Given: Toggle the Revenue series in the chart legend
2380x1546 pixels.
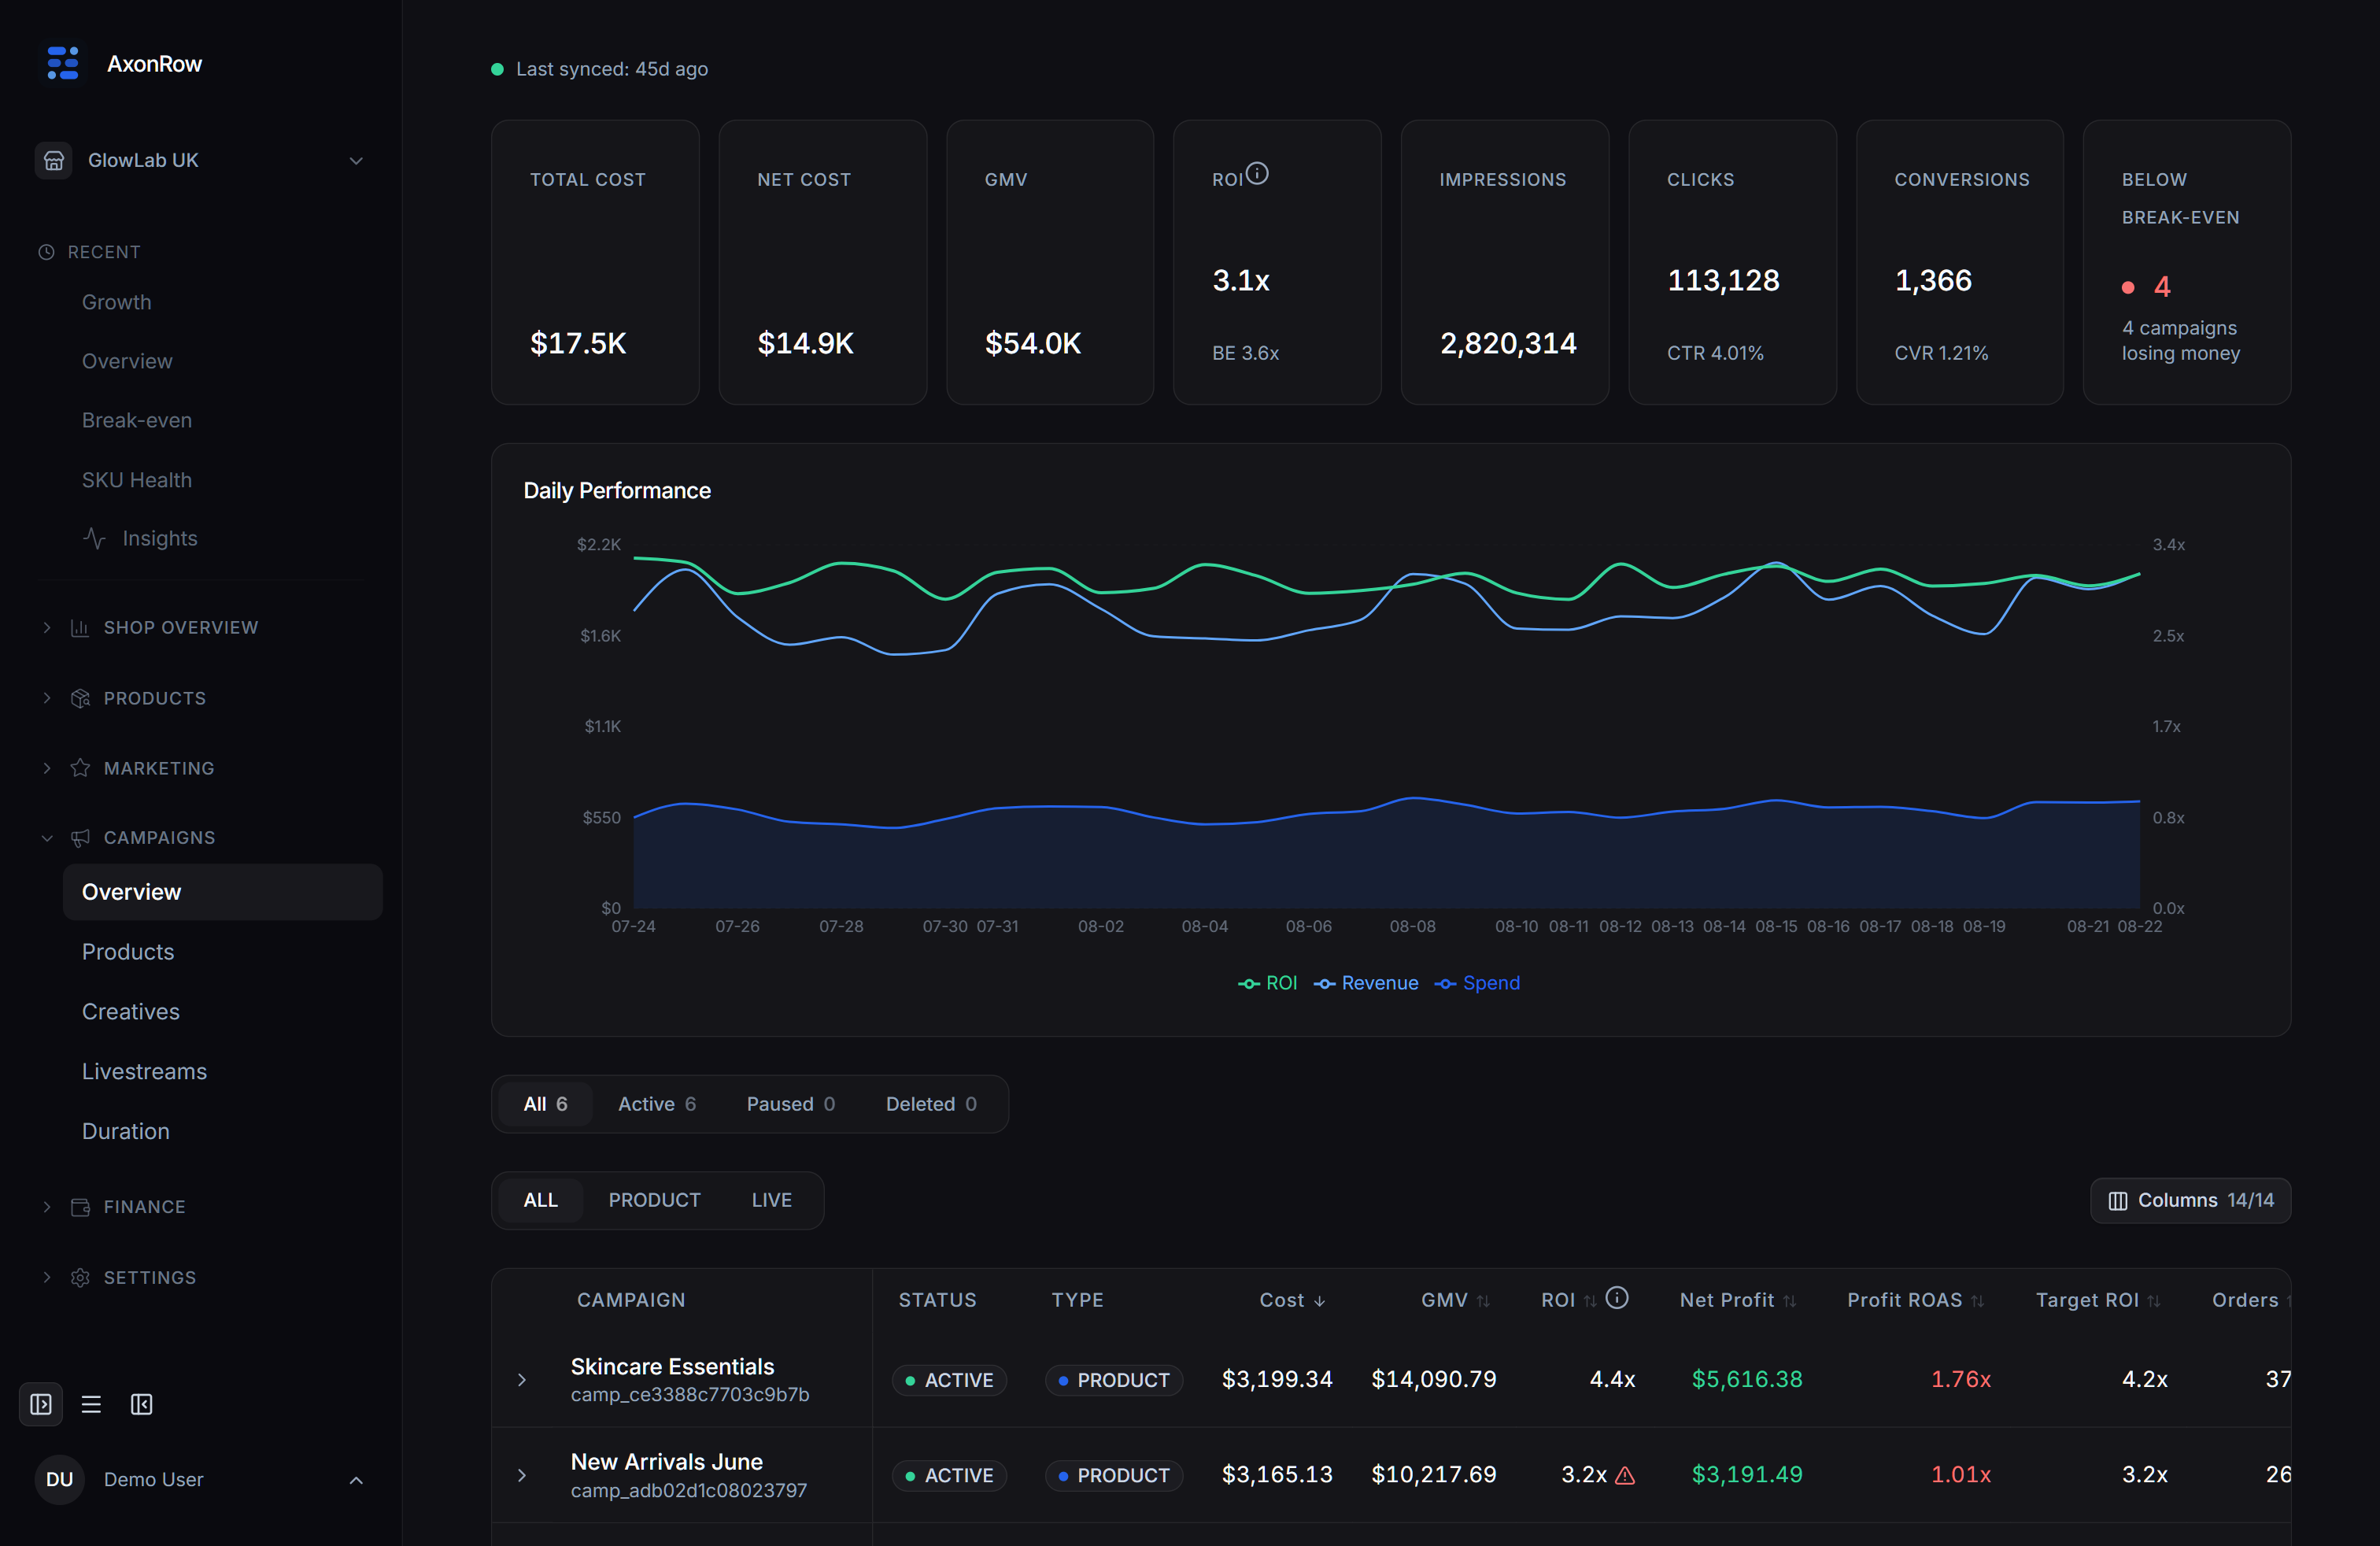Looking at the screenshot, I should pos(1365,983).
